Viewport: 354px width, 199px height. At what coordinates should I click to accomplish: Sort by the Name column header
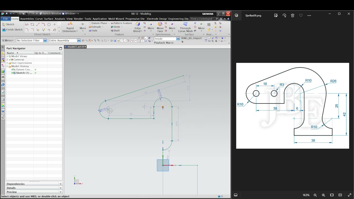19,53
